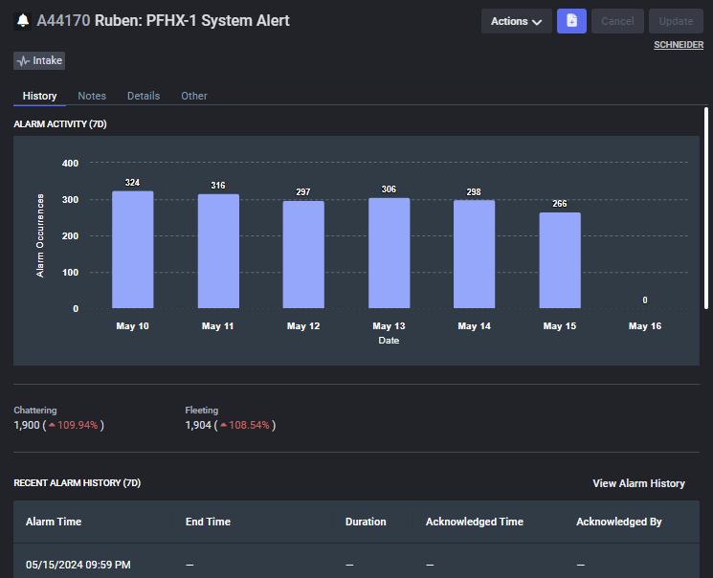This screenshot has height=578, width=713.
Task: Click the May 15 bar showing 266
Action: 560,260
